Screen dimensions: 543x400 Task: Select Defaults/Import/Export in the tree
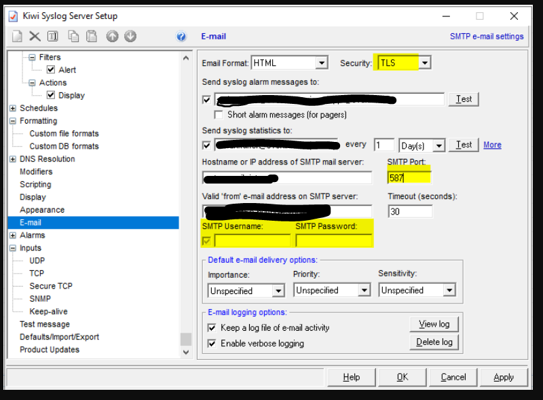click(59, 337)
